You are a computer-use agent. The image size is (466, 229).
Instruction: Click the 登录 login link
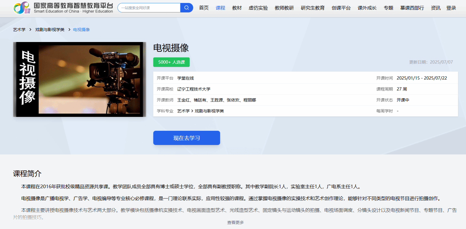[x=451, y=8]
